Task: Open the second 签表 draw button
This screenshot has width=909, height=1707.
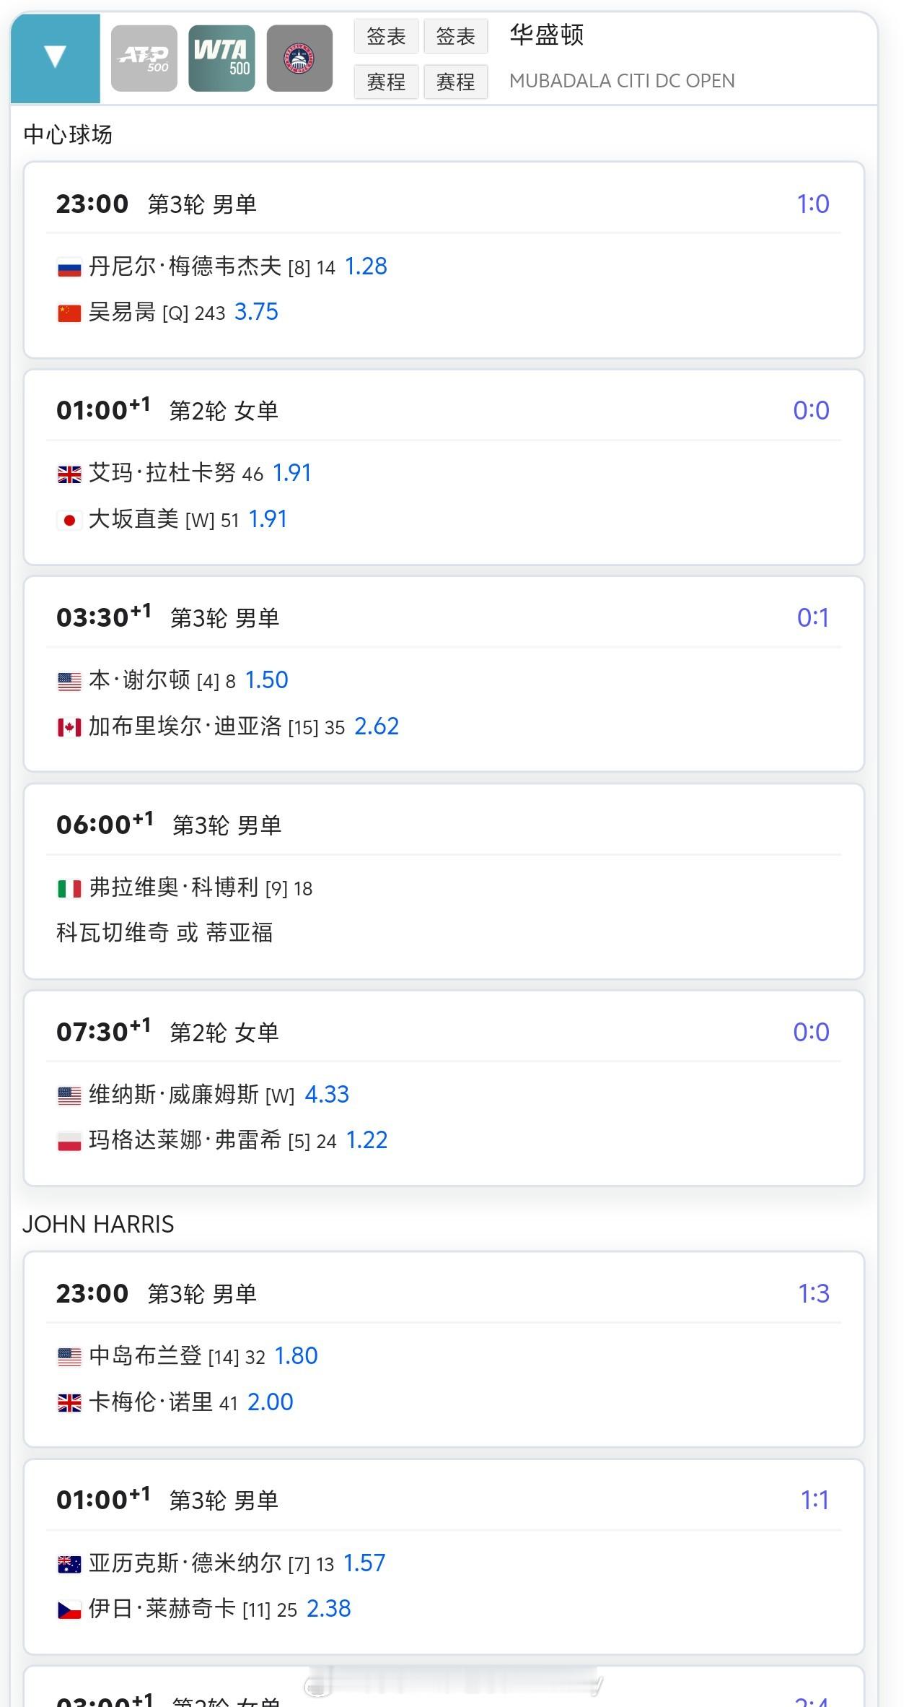Action: [x=455, y=36]
